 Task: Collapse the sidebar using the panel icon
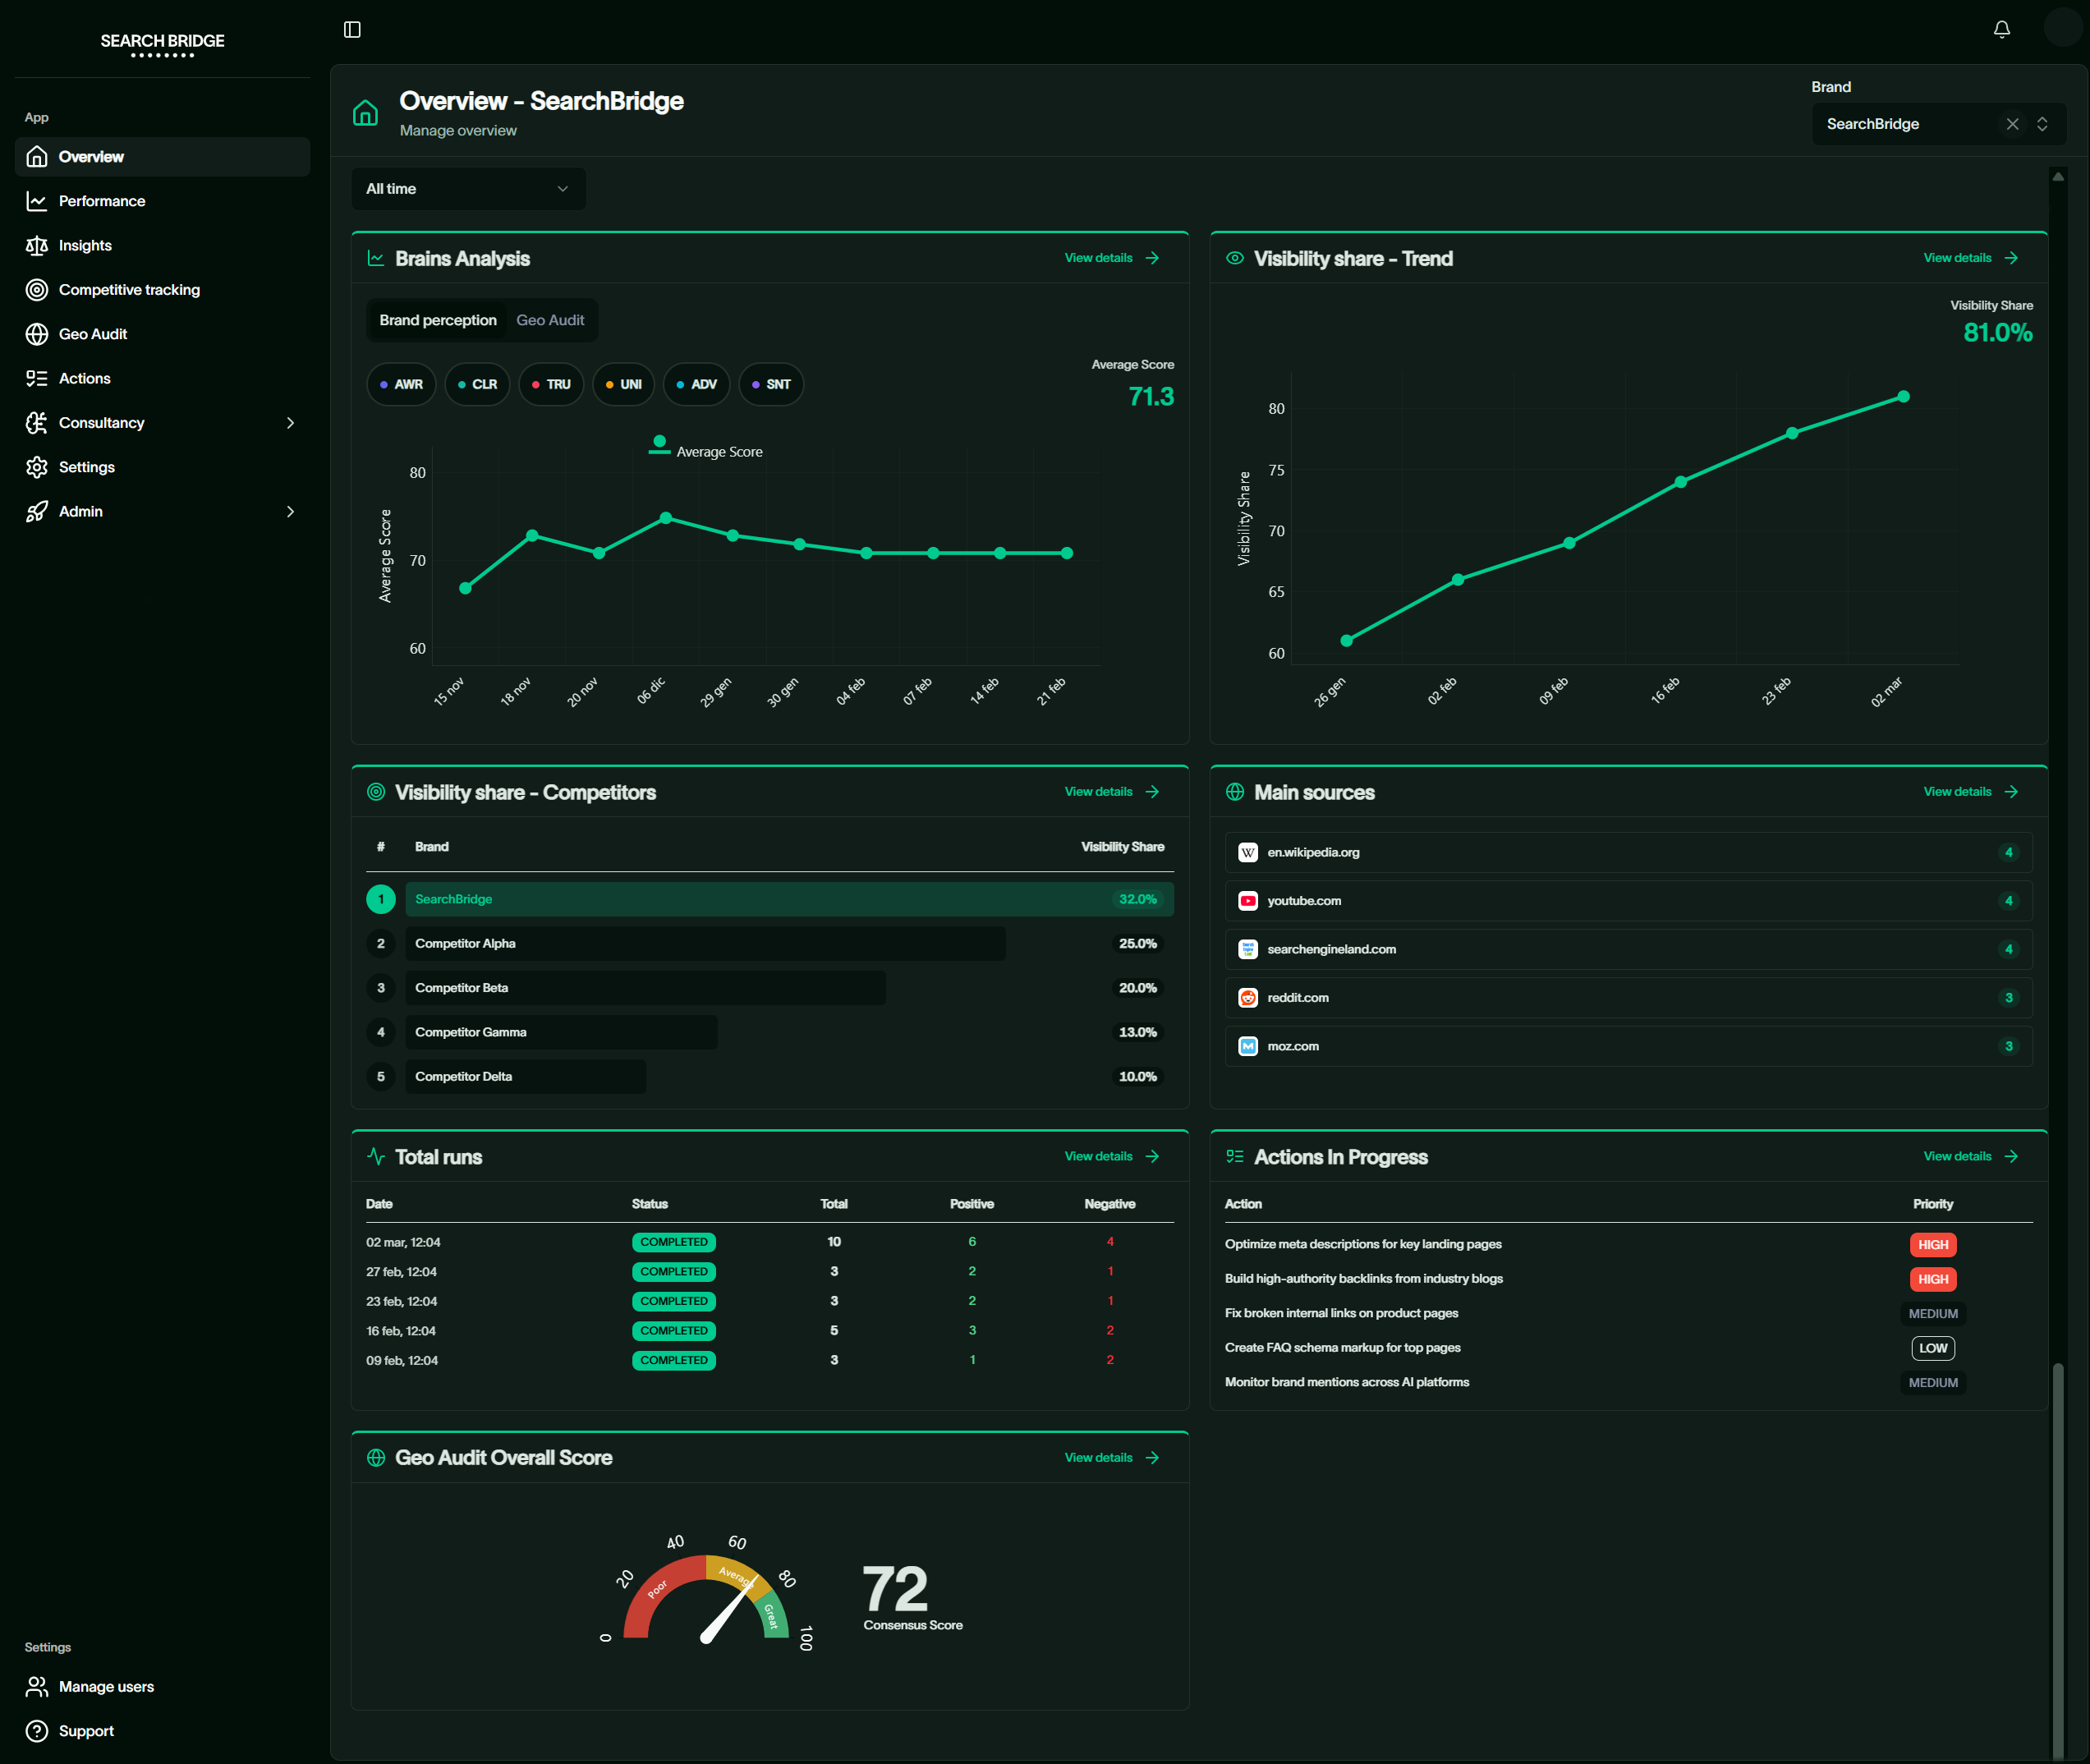352,29
